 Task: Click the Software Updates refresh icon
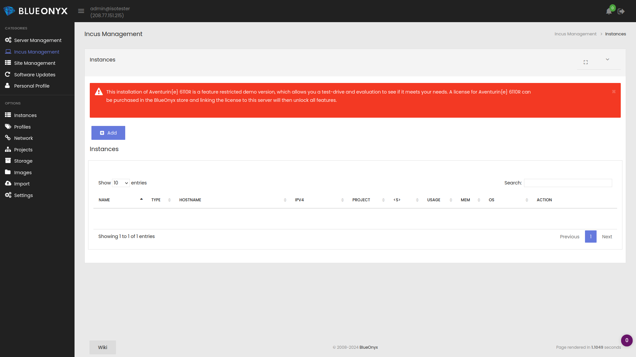click(8, 74)
